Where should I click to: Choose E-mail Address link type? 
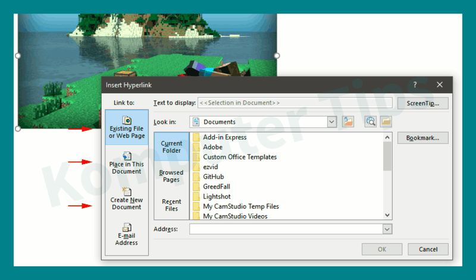pyautogui.click(x=127, y=235)
